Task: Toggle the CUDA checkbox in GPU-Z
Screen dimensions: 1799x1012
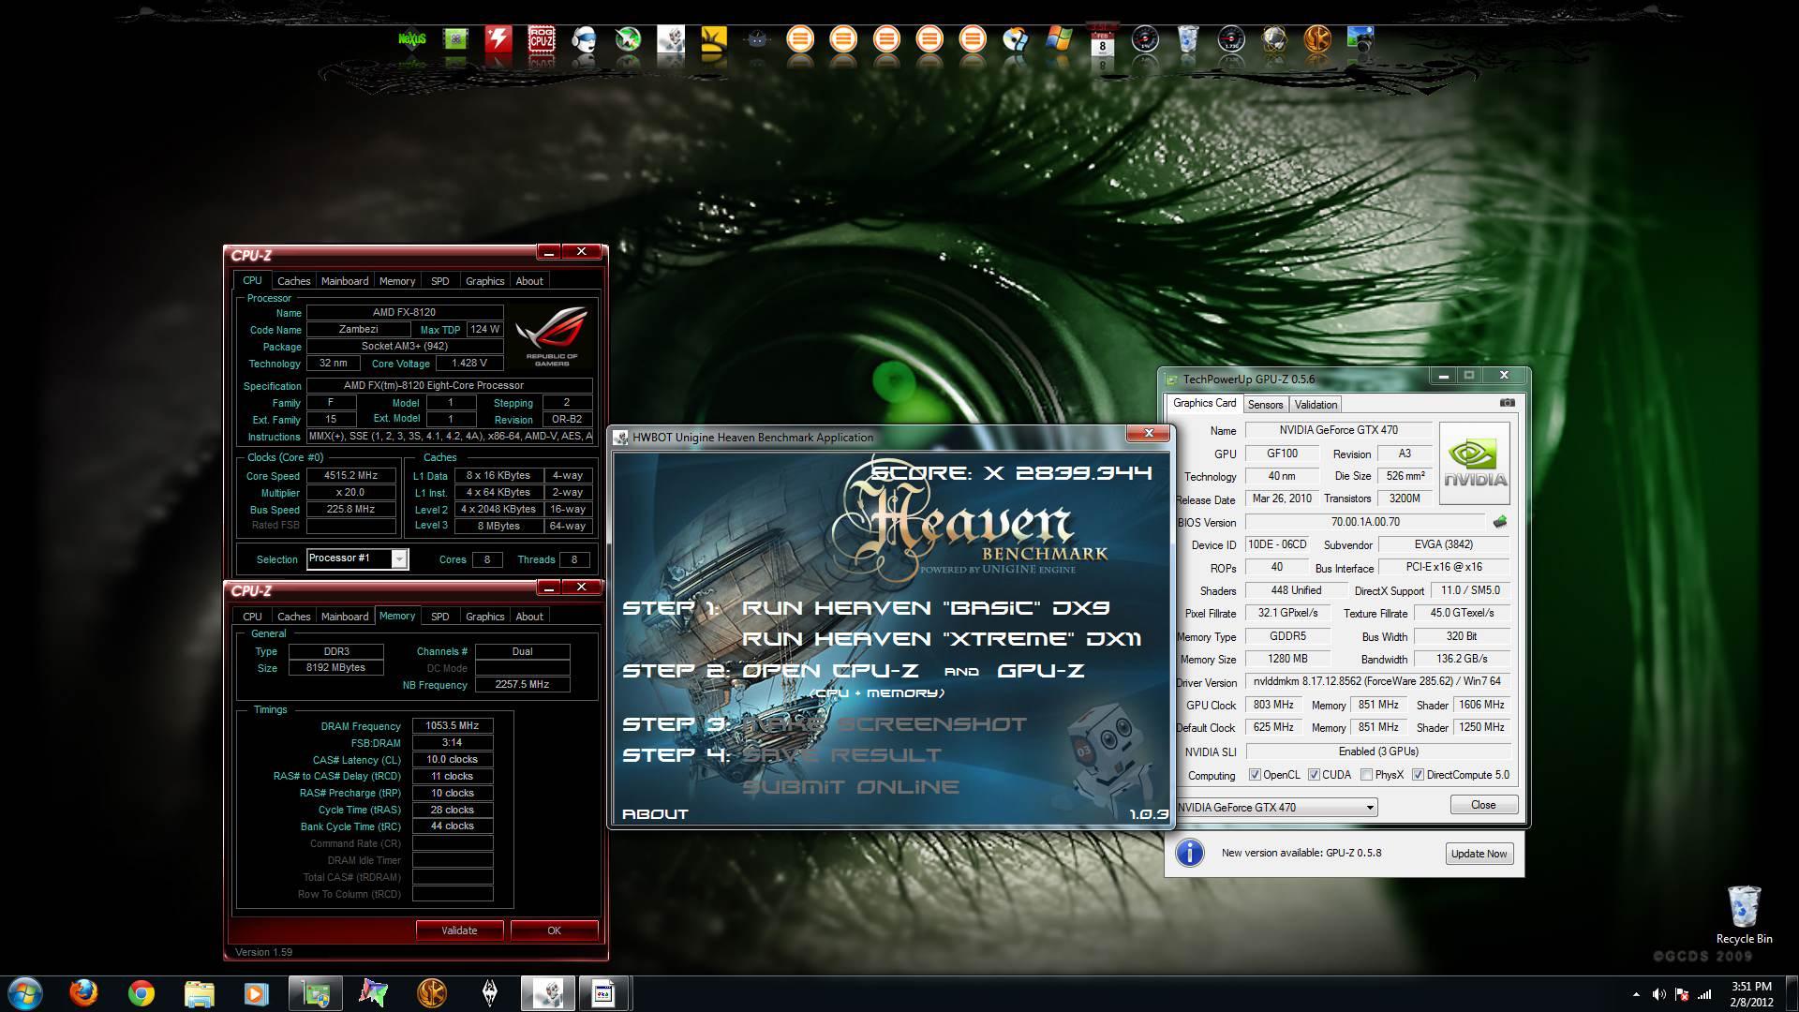Action: point(1314,775)
